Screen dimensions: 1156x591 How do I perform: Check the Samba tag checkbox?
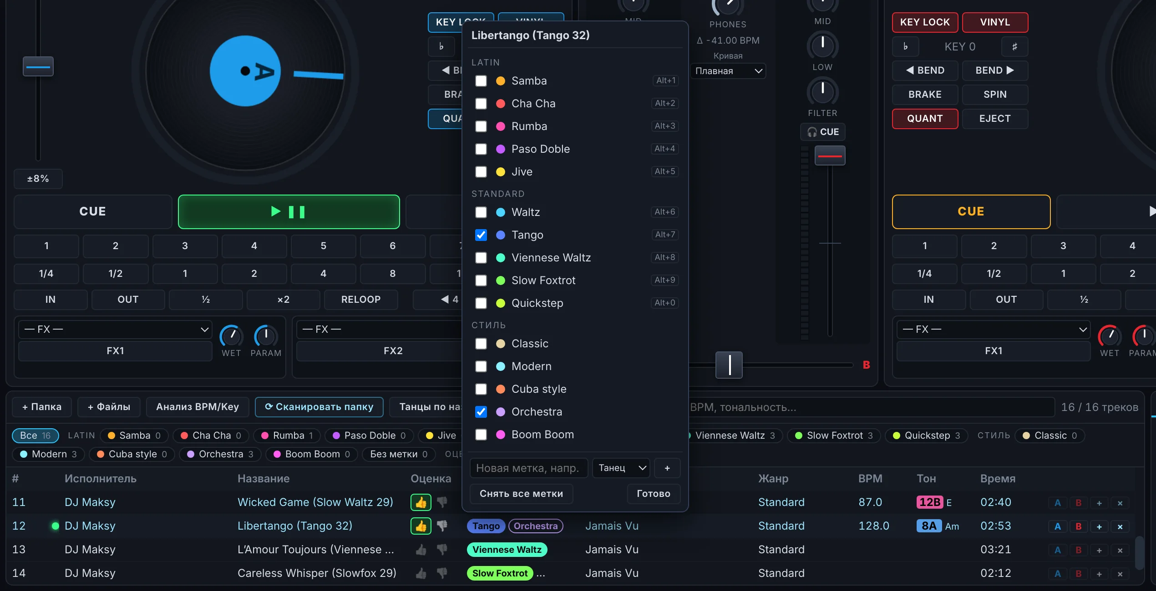point(481,81)
